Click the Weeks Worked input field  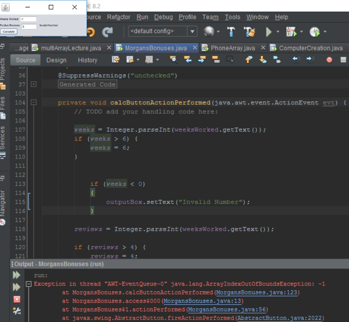(x=28, y=19)
